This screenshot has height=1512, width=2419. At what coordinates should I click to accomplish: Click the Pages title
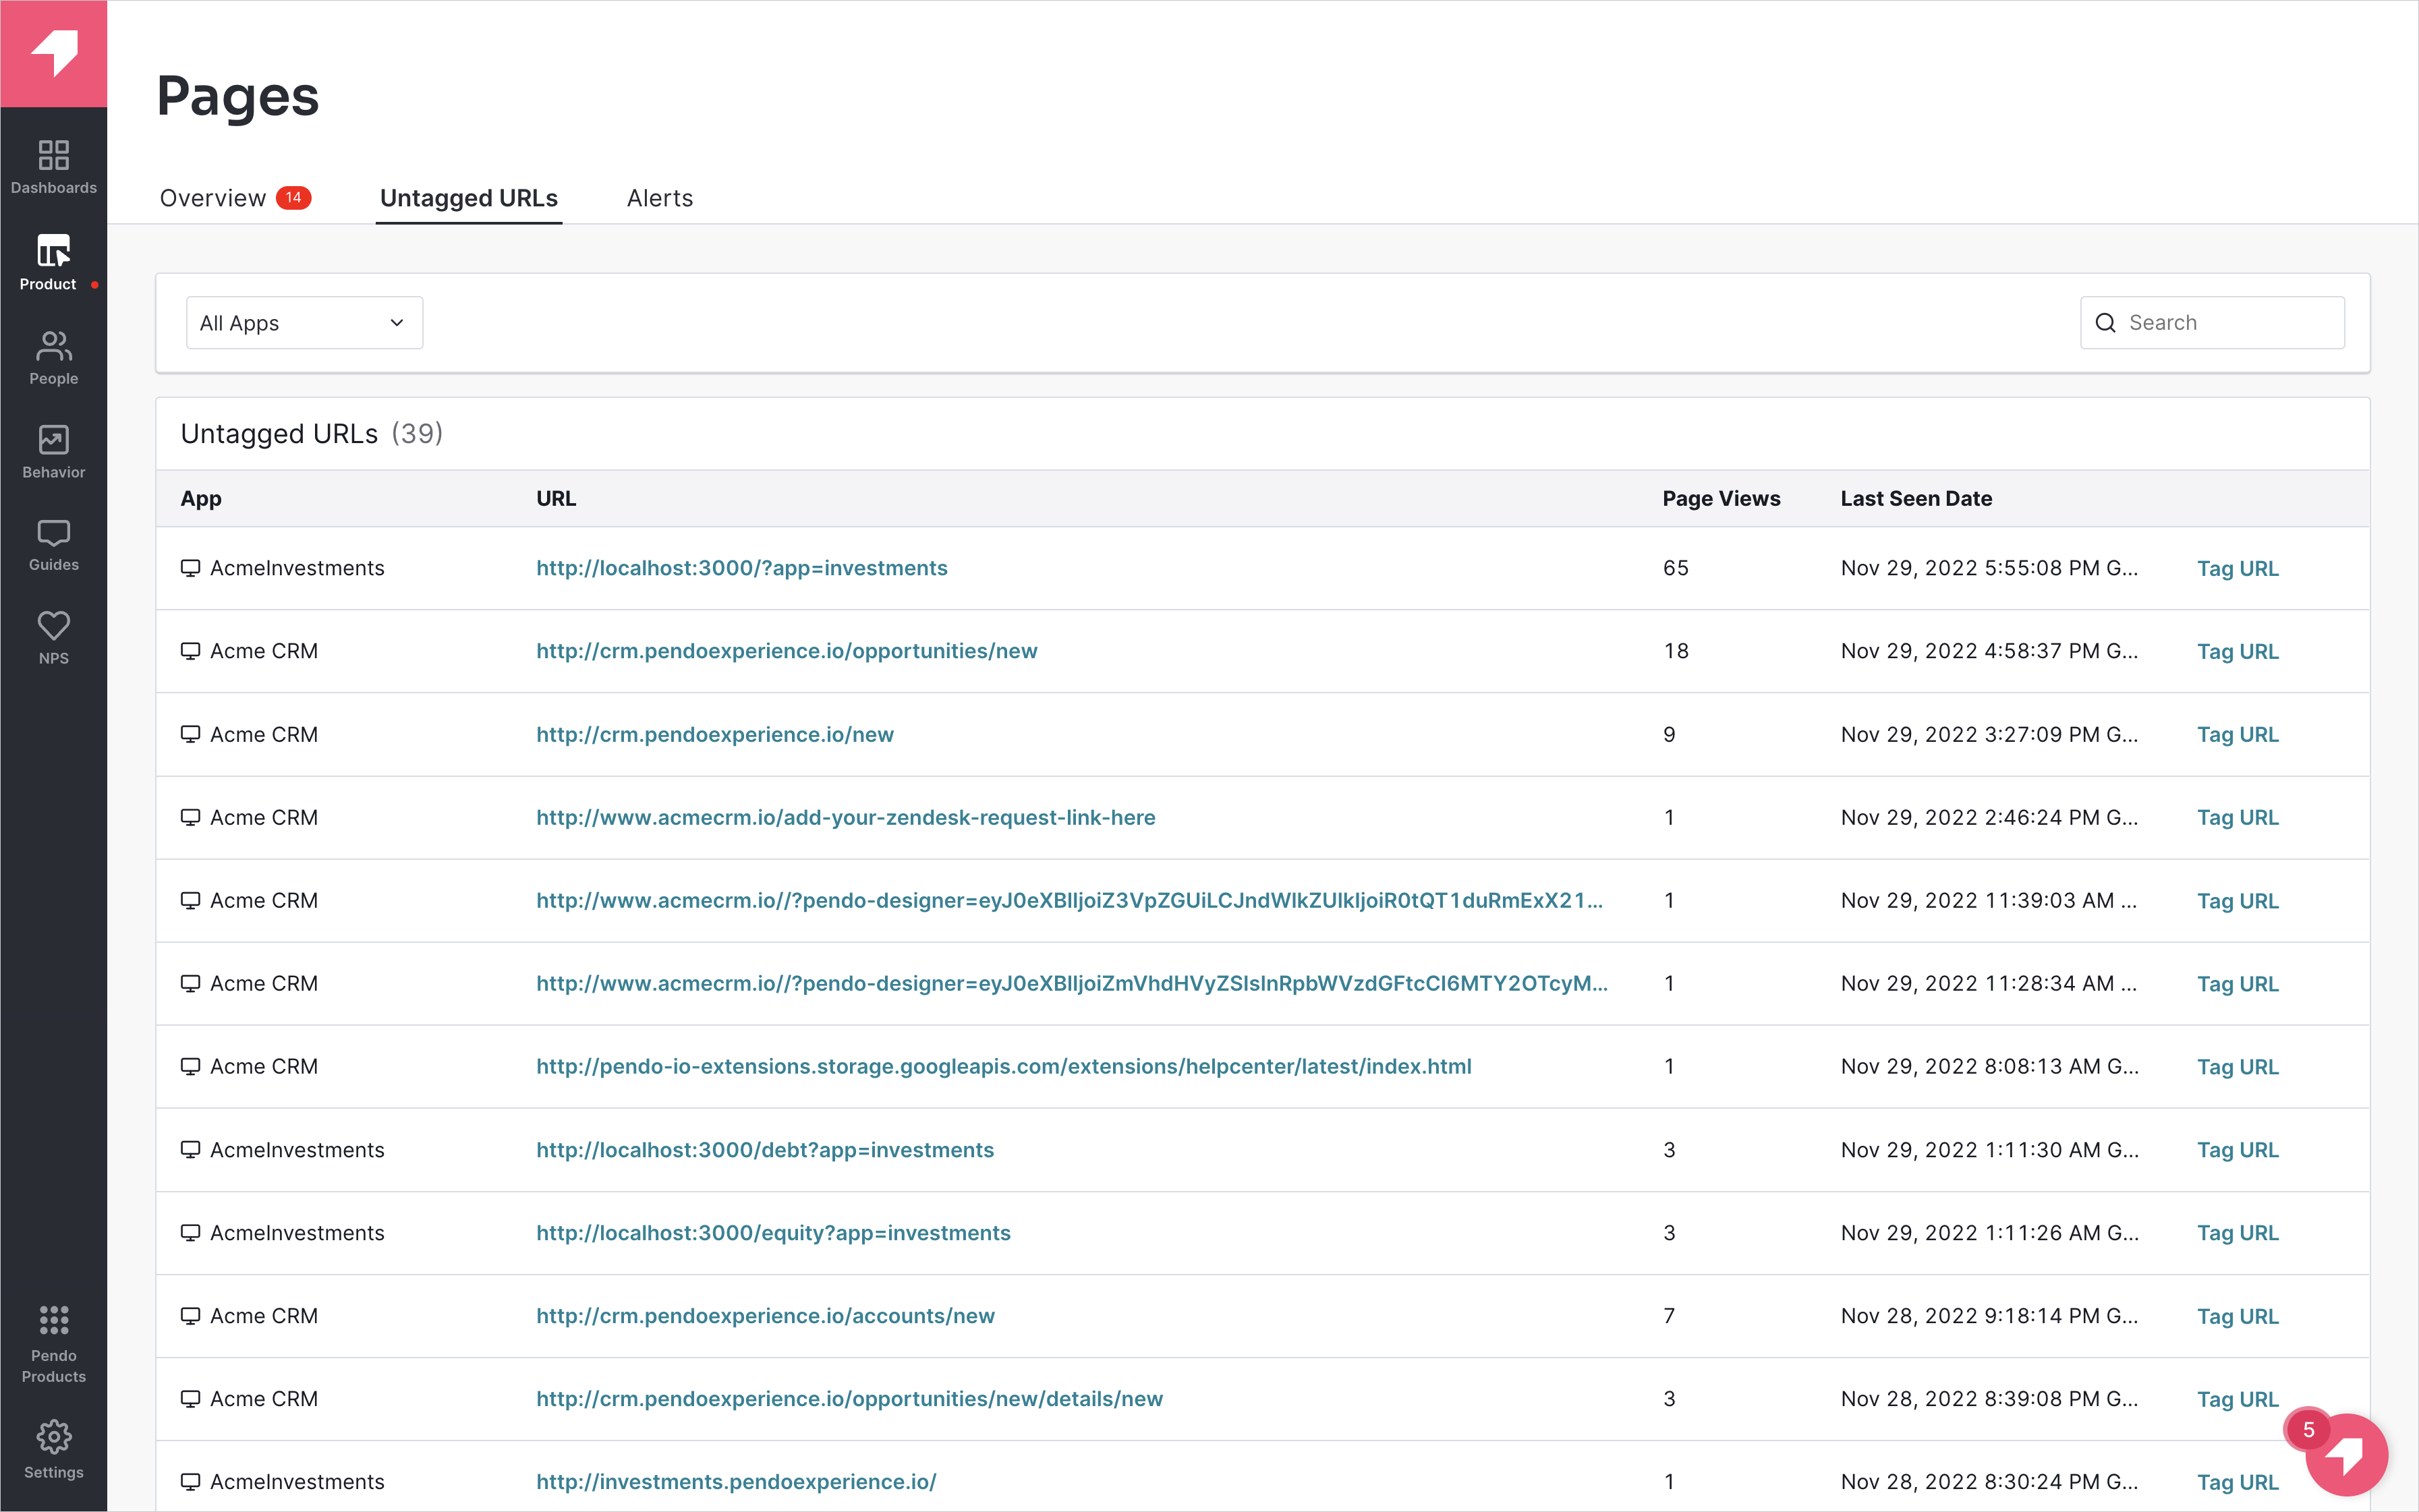[x=238, y=97]
